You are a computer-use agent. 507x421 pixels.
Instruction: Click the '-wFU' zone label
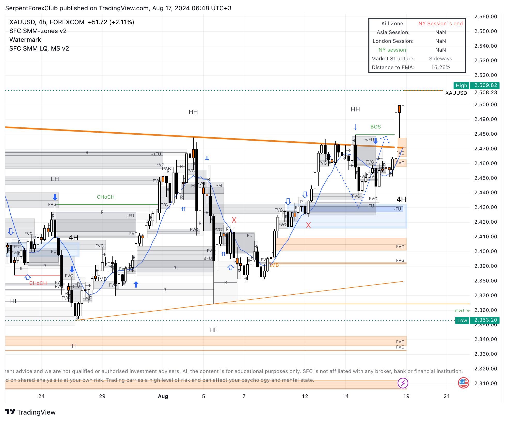point(368,140)
